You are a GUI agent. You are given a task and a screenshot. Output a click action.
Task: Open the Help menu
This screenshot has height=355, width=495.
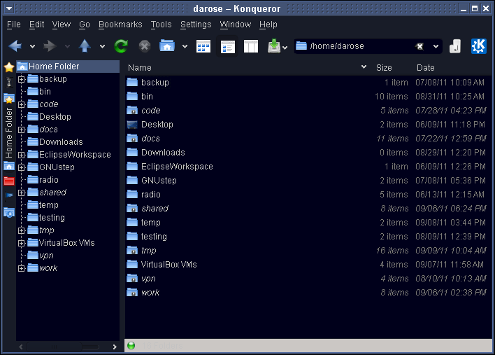coord(268,25)
